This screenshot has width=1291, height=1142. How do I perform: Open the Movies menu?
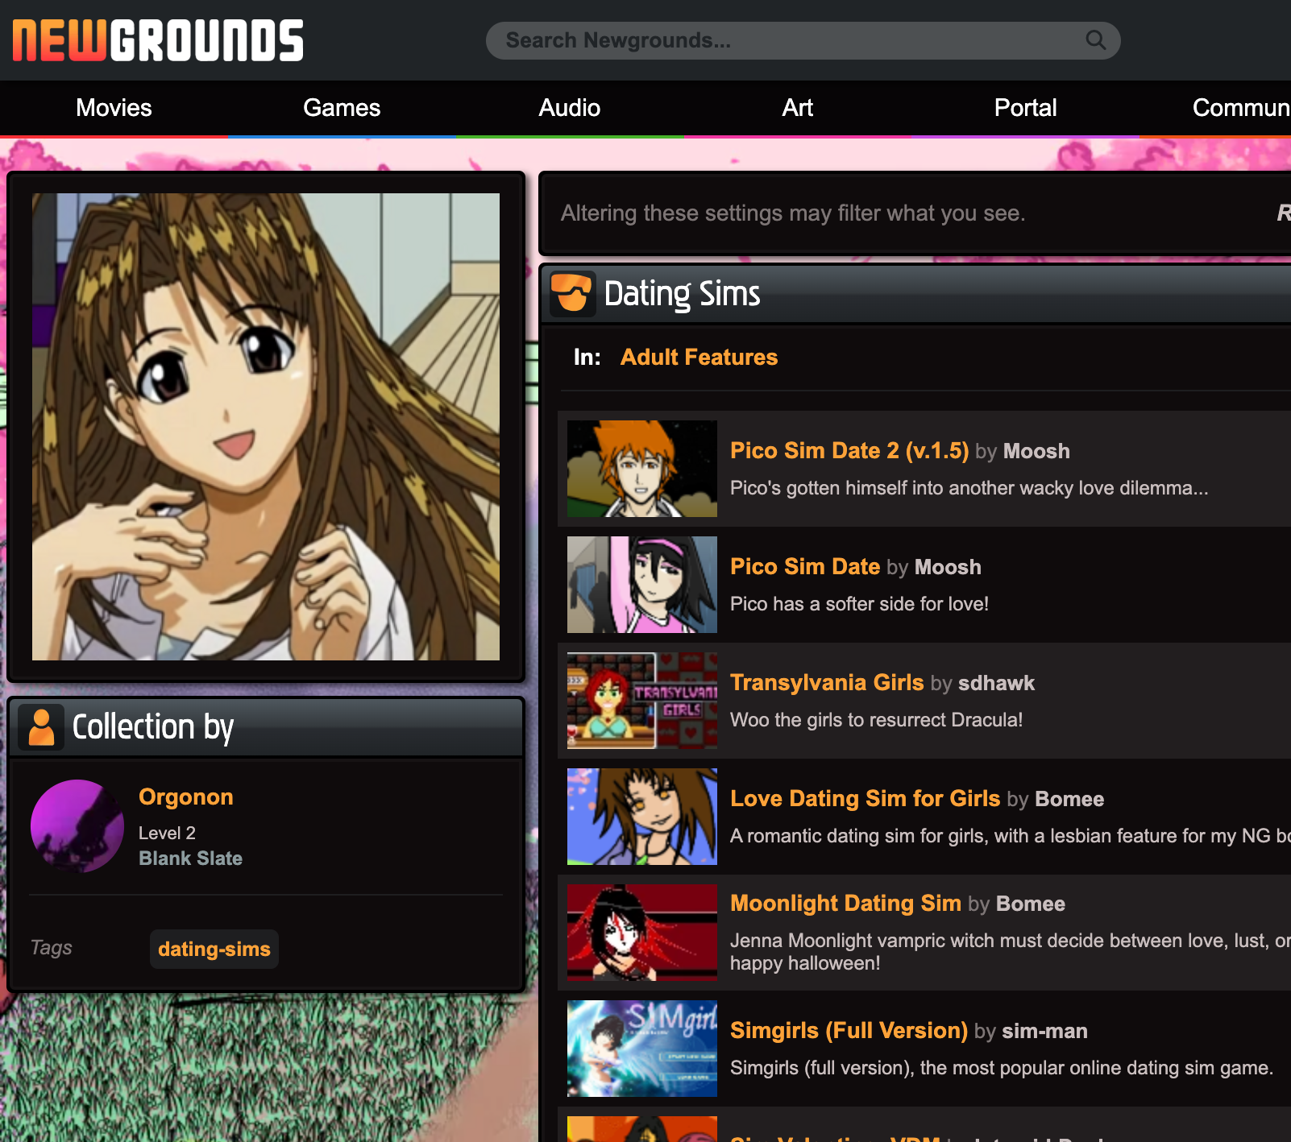[114, 108]
